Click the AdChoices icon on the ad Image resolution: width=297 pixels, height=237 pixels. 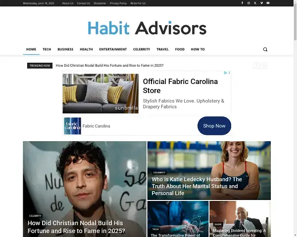click(226, 73)
